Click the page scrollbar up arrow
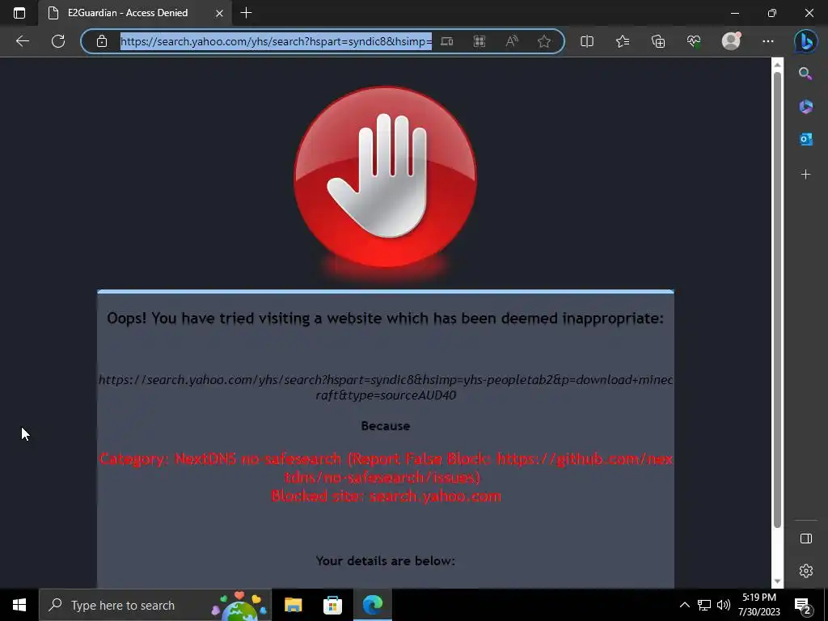Screen dimensions: 828x621 click(777, 65)
